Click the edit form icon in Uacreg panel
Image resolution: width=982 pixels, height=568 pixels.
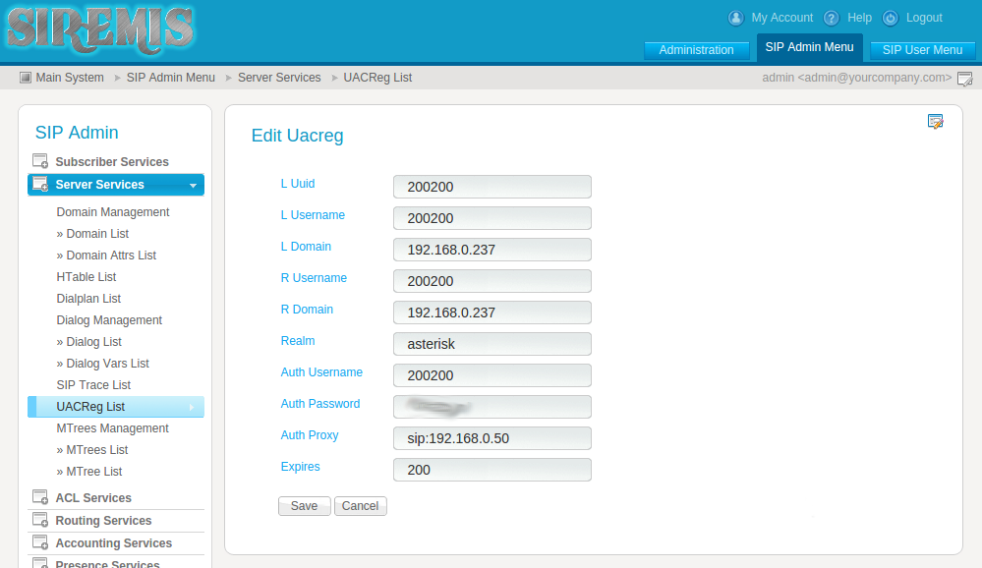click(x=935, y=122)
